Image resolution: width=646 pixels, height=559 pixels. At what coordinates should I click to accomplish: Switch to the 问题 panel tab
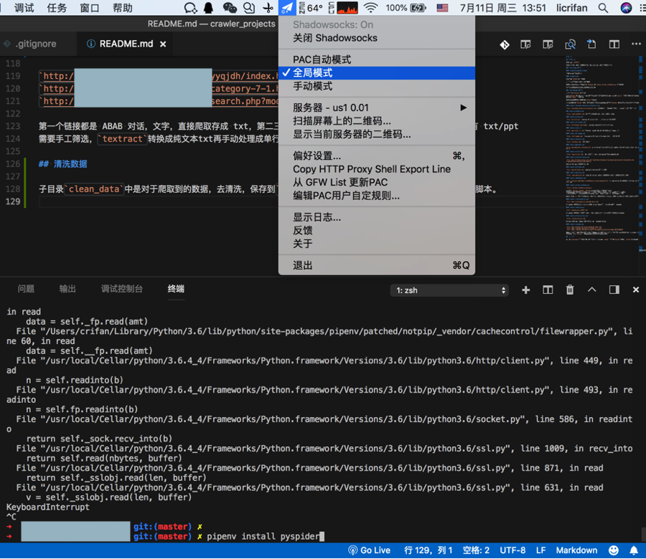(x=26, y=289)
